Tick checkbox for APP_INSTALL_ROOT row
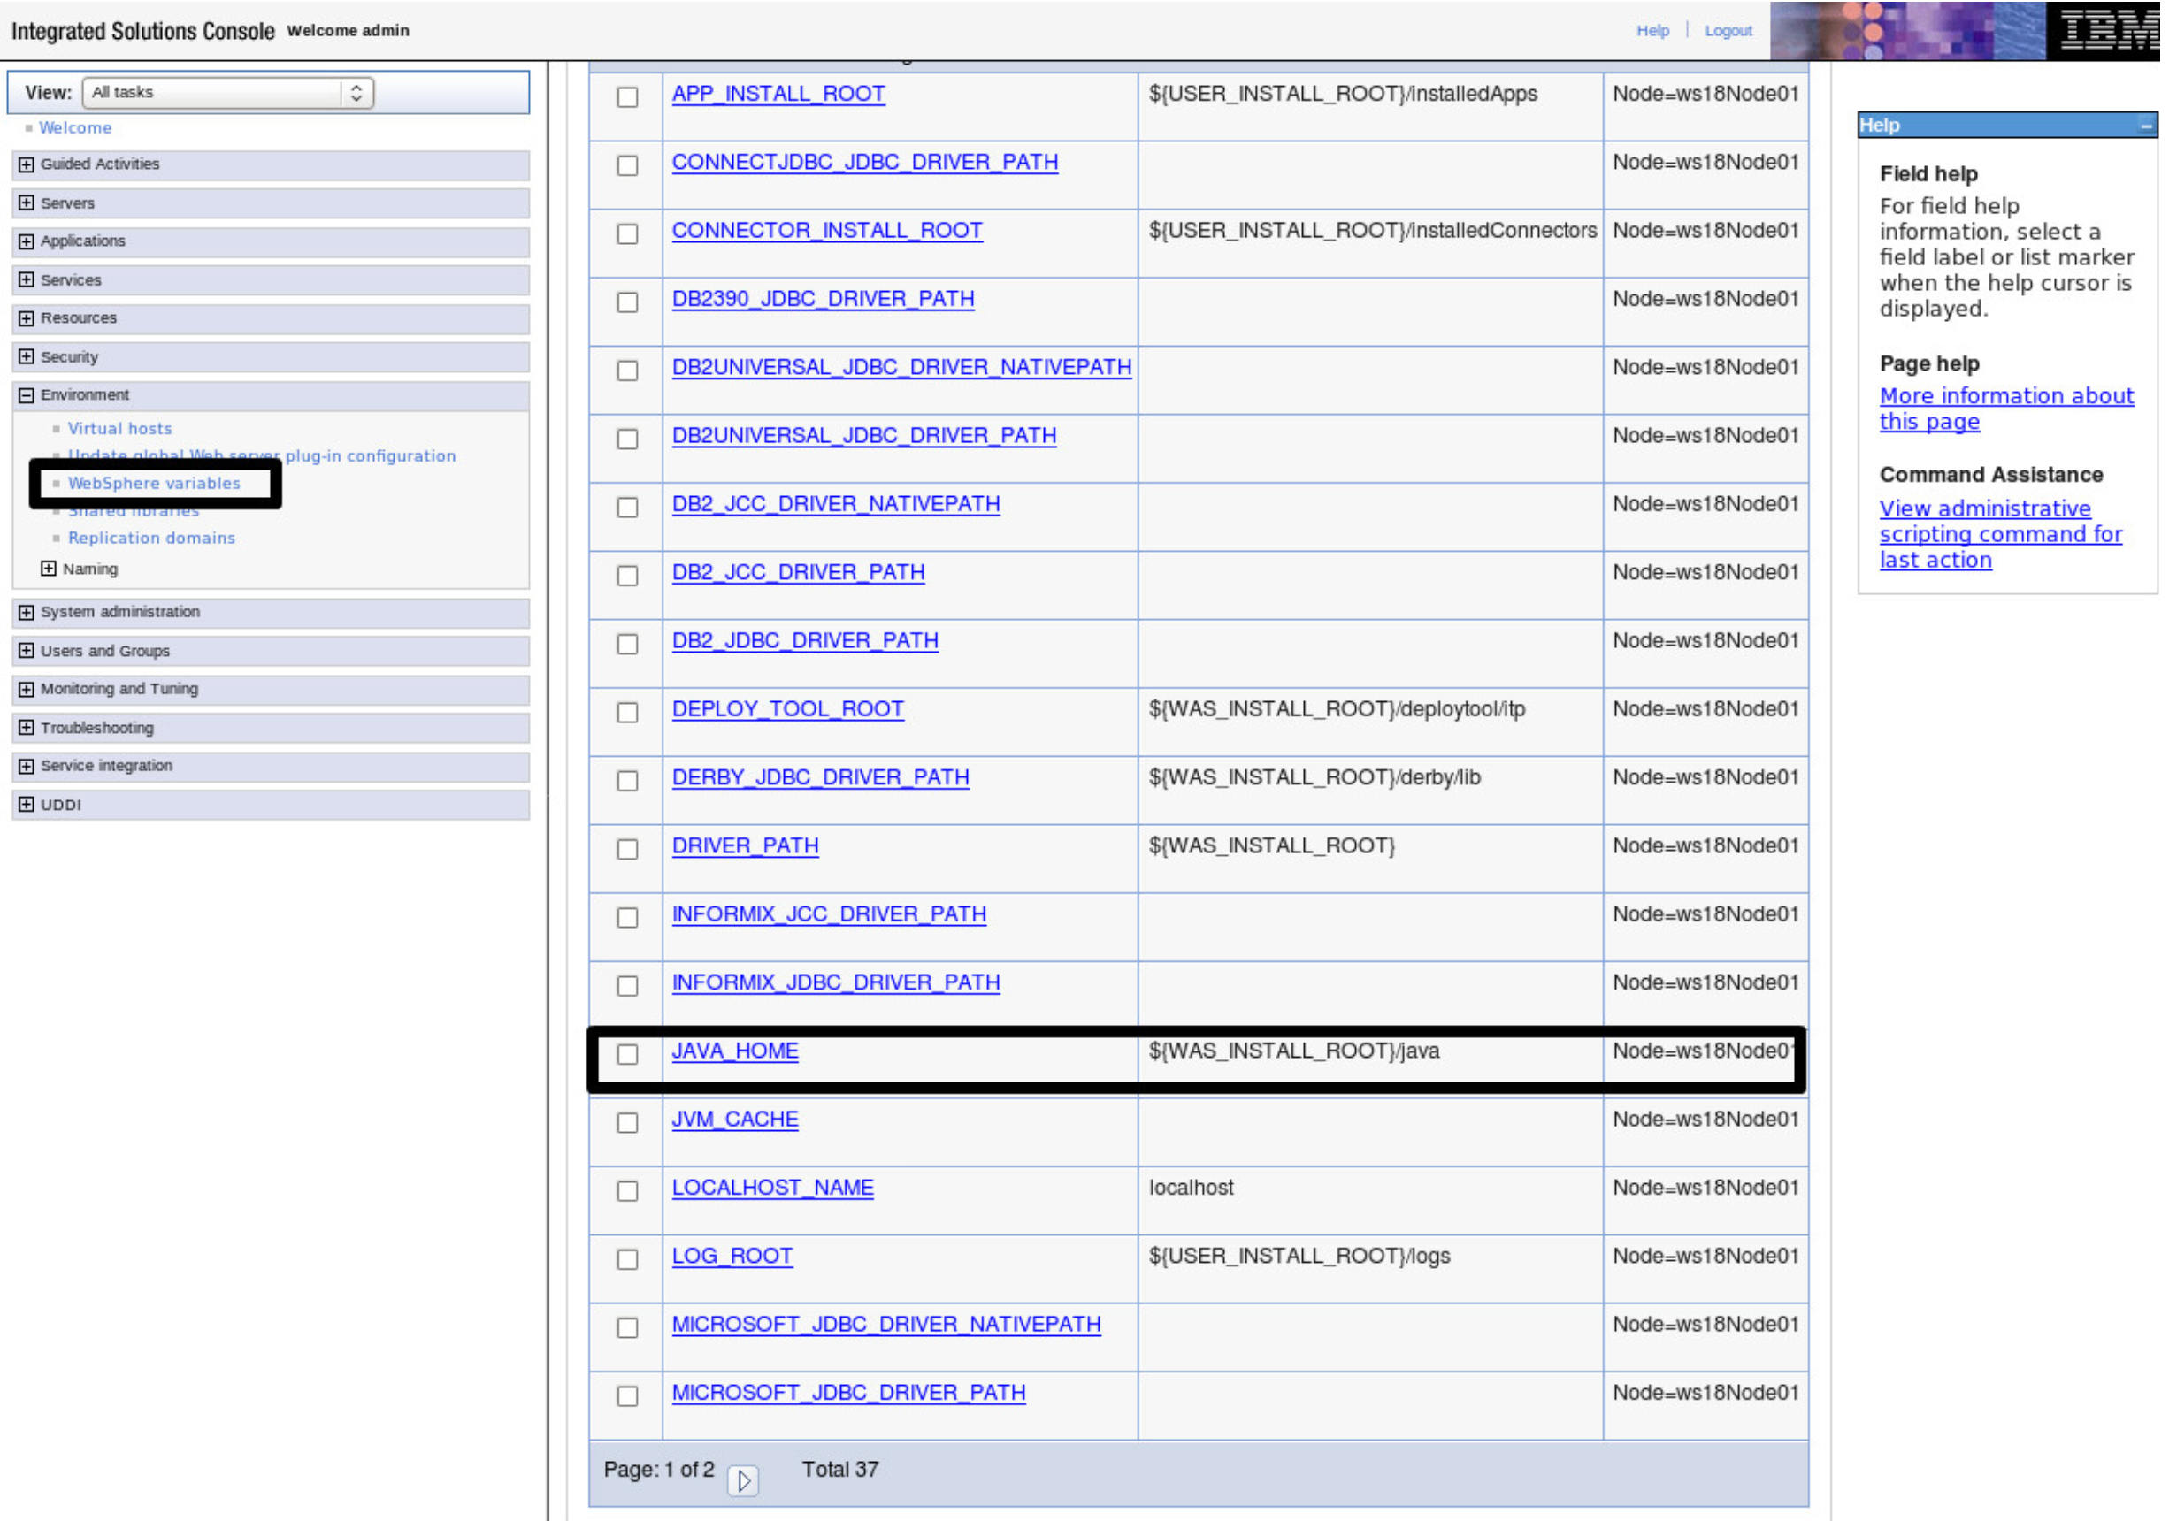This screenshot has width=2169, height=1521. click(x=627, y=97)
